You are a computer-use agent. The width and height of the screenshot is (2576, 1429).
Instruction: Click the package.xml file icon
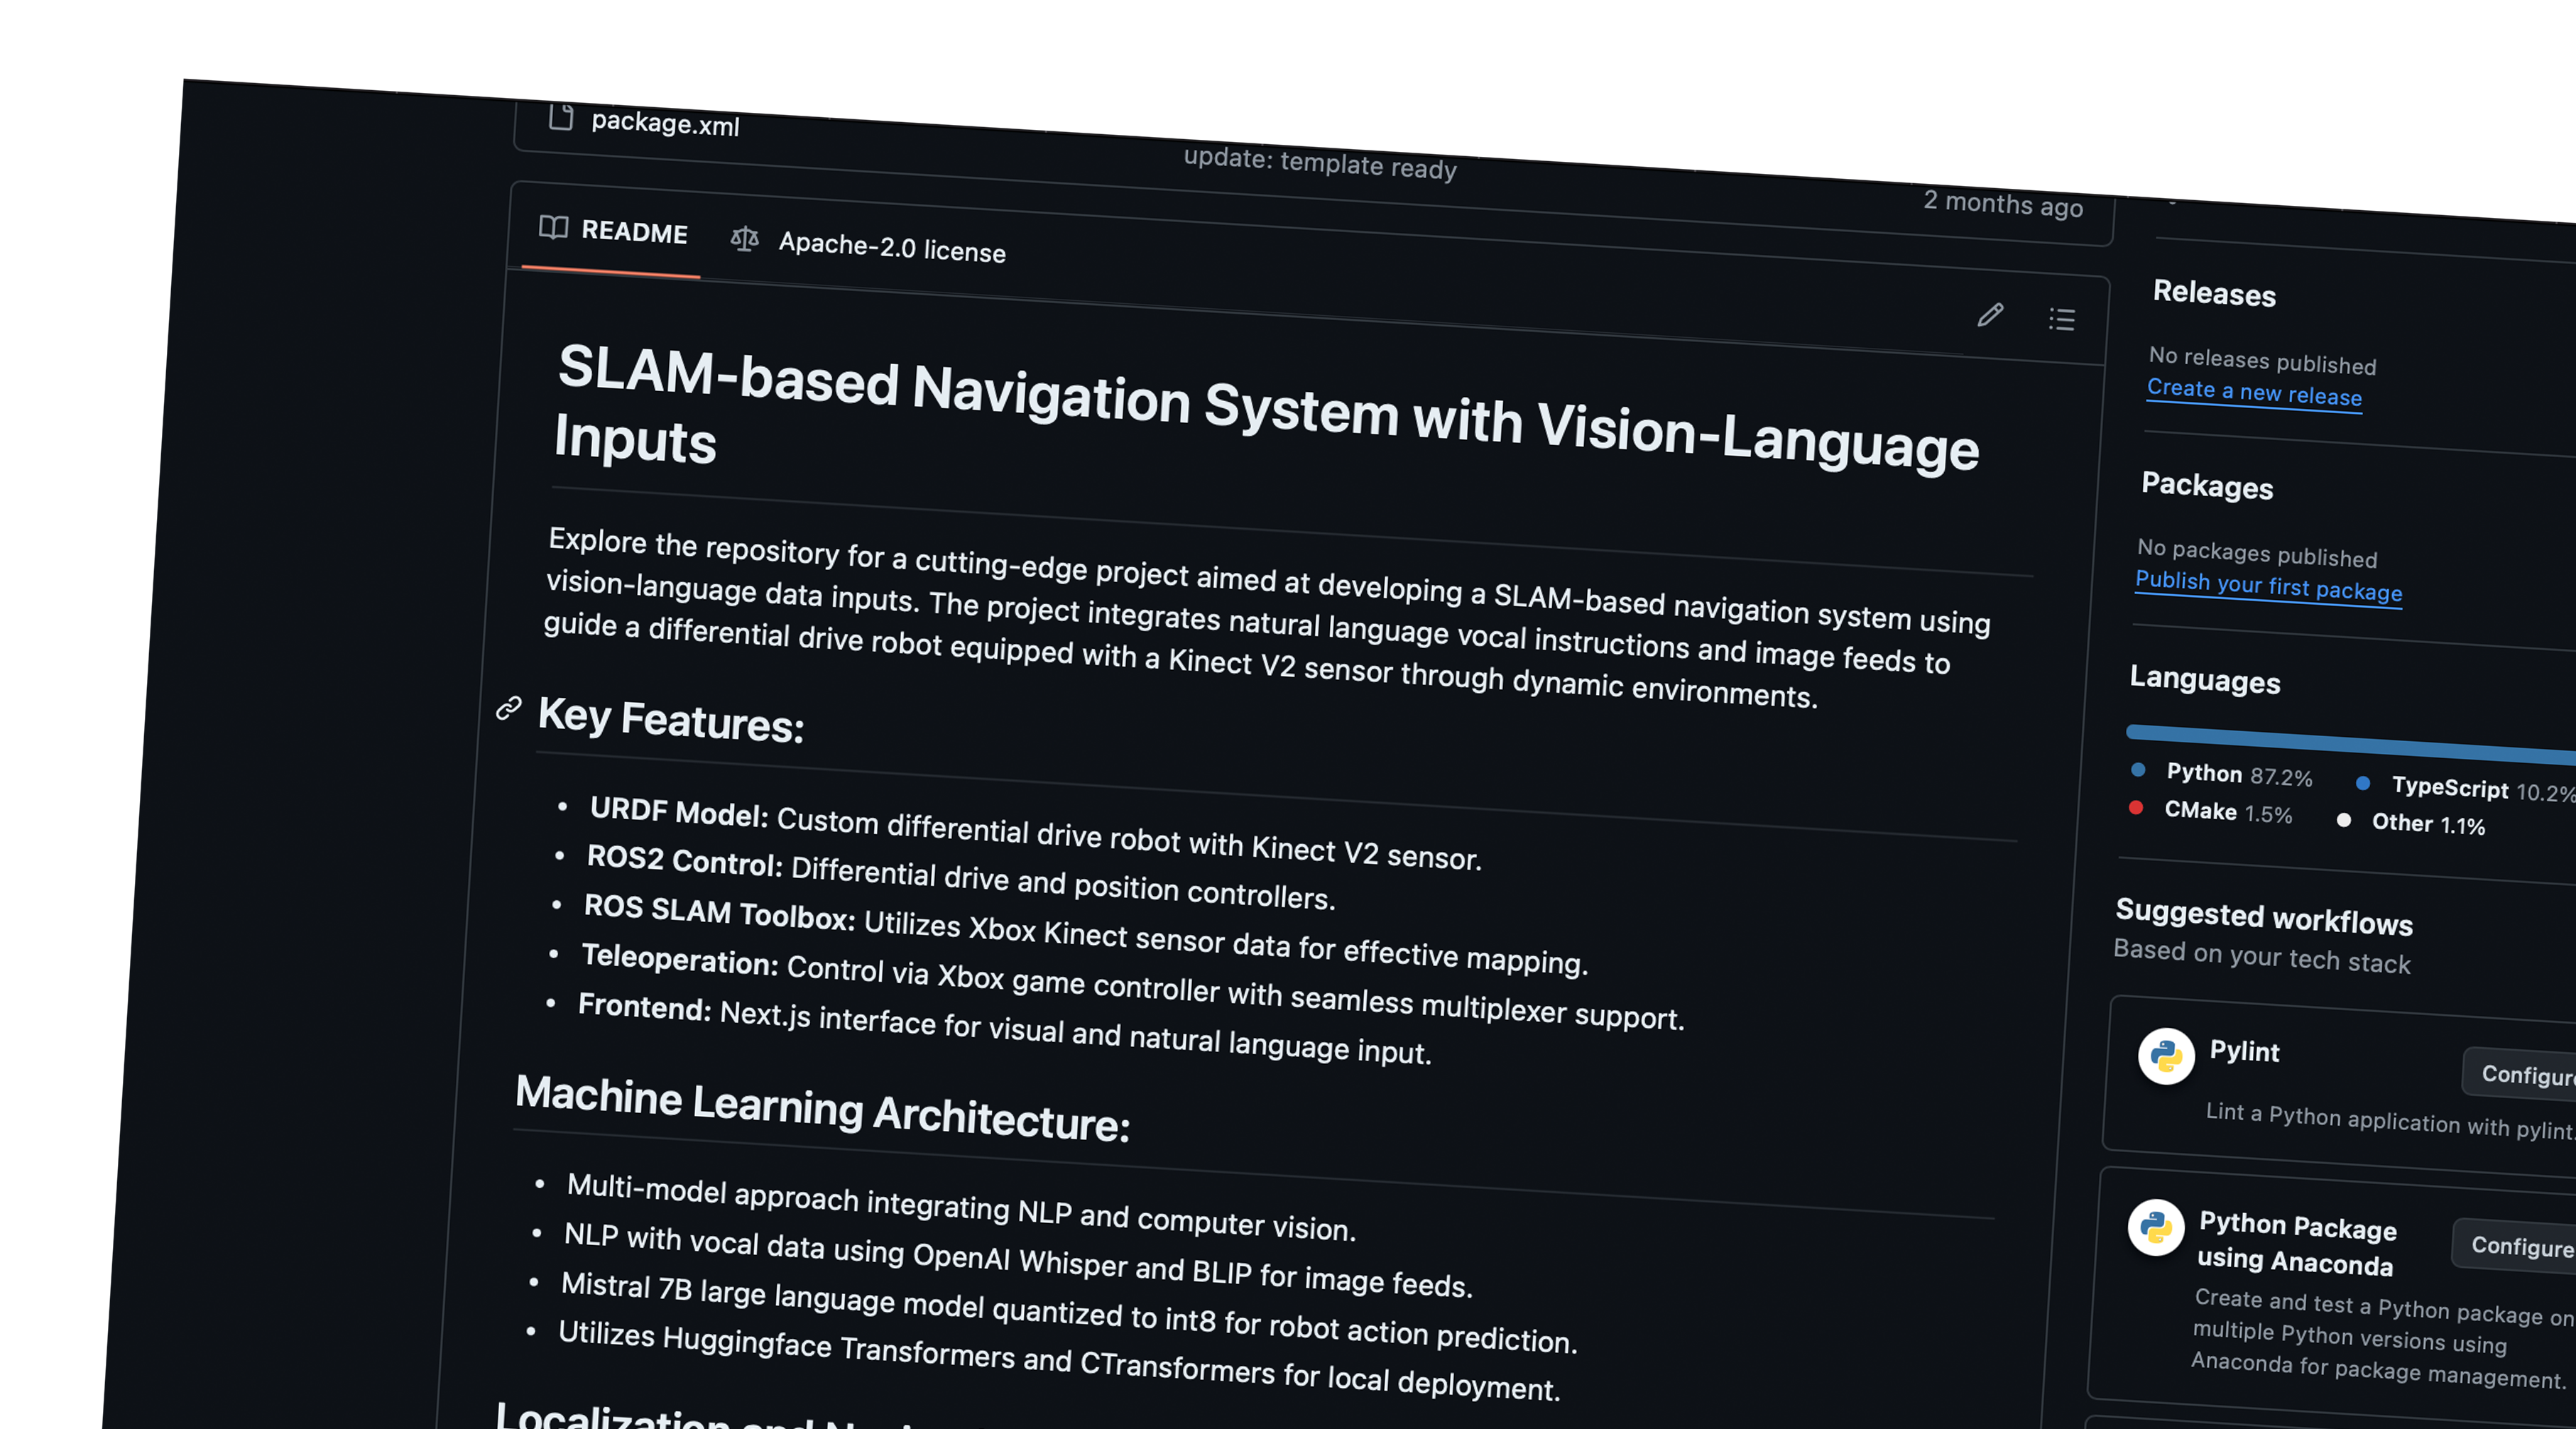(x=561, y=117)
